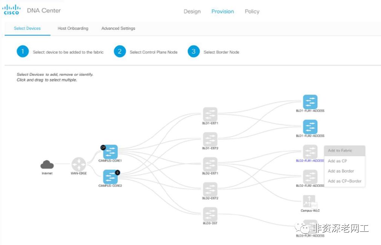
Task: Select the CAMPUS-CORE1 switch icon
Action: click(110, 152)
